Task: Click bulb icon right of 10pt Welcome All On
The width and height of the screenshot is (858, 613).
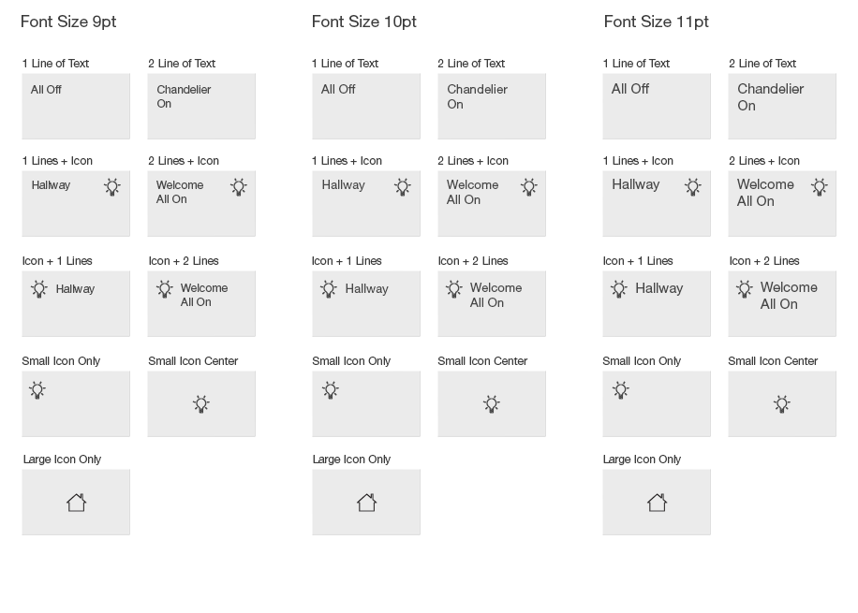Action: click(x=529, y=187)
